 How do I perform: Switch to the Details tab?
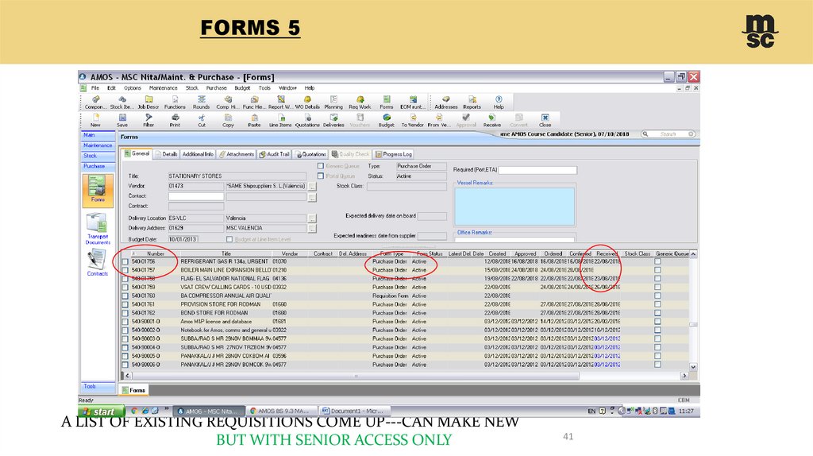[x=166, y=154]
